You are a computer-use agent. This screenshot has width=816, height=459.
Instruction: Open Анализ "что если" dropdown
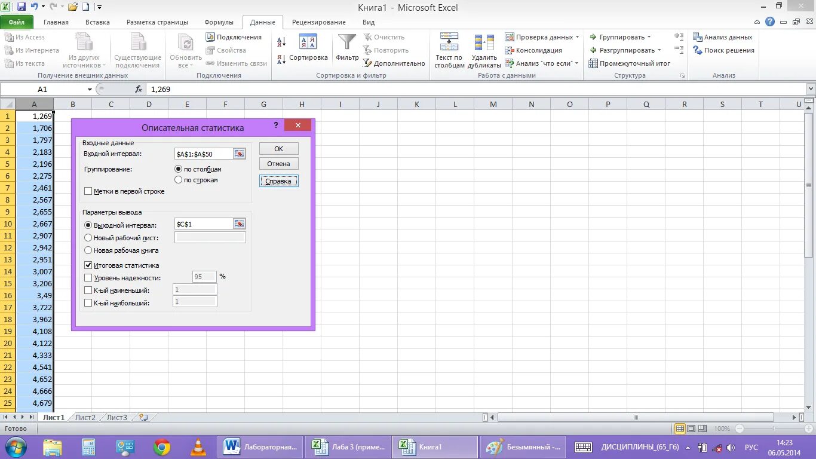pos(576,63)
